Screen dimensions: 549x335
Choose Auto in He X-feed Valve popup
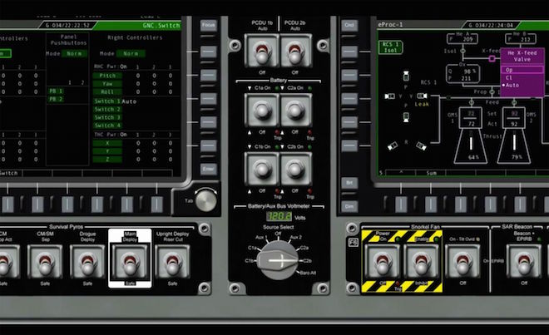point(522,86)
